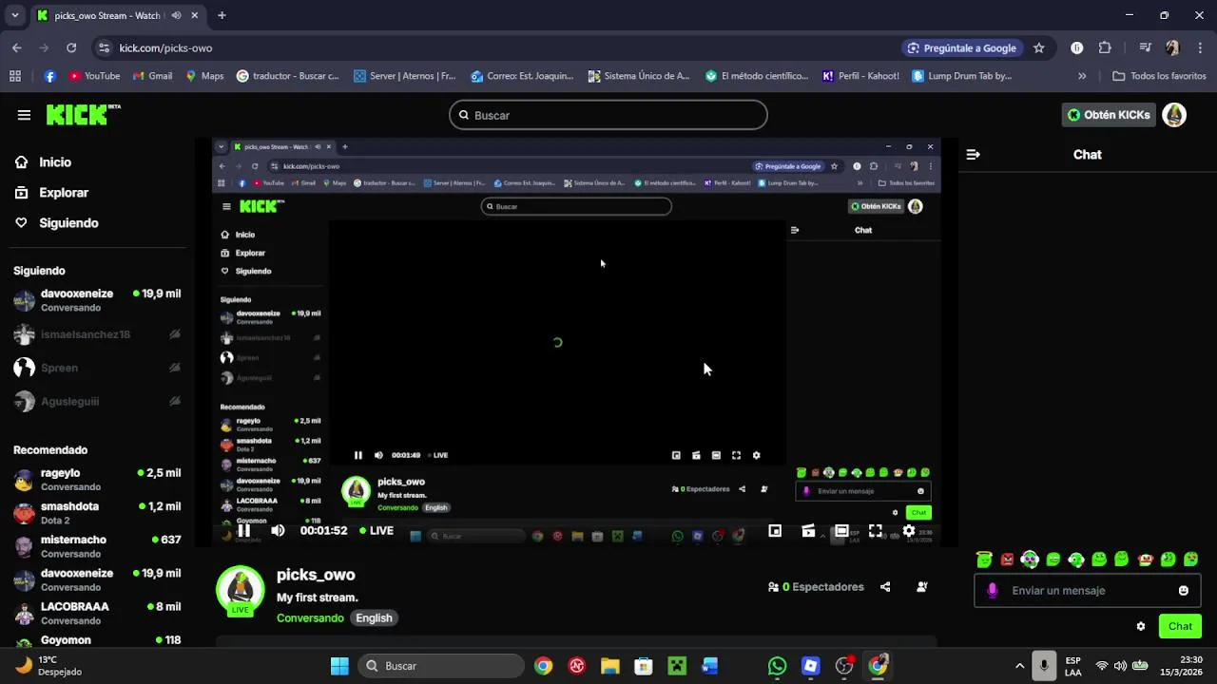
Task: Collapse the chat panel arrow icon
Action: [973, 154]
